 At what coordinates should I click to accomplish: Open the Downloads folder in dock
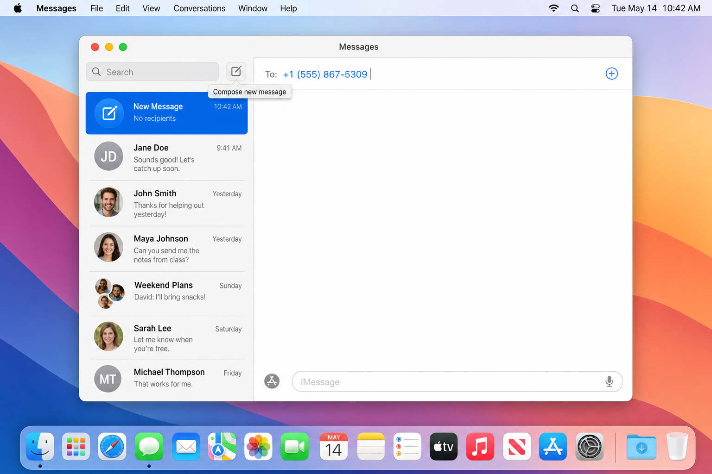click(x=641, y=447)
